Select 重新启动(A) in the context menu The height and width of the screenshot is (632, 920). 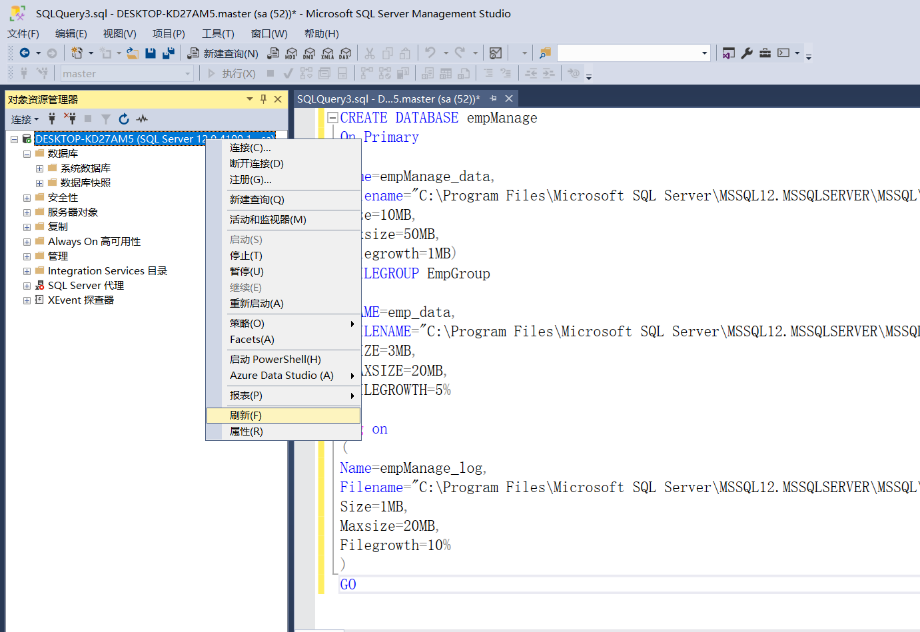(x=284, y=304)
